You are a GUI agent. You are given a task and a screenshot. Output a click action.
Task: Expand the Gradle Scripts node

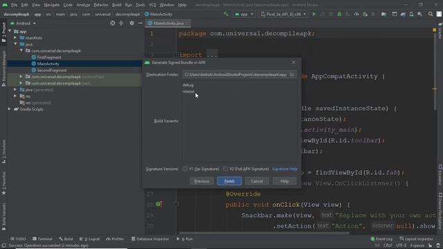(10, 109)
